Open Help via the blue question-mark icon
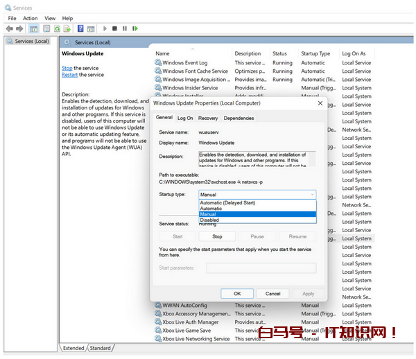The width and height of the screenshot is (416, 359). click(80, 28)
